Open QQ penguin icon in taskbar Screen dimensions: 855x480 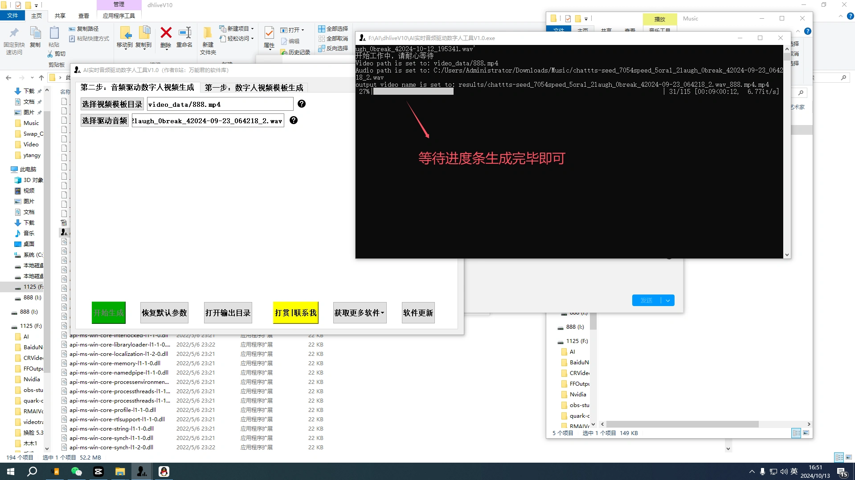coord(164,472)
